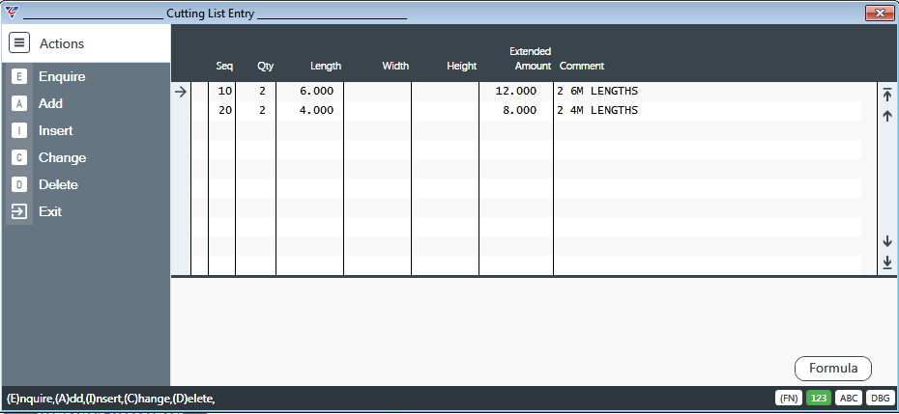This screenshot has width=899, height=414.
Task: Click the Extended Amount column header
Action: pyautogui.click(x=531, y=59)
